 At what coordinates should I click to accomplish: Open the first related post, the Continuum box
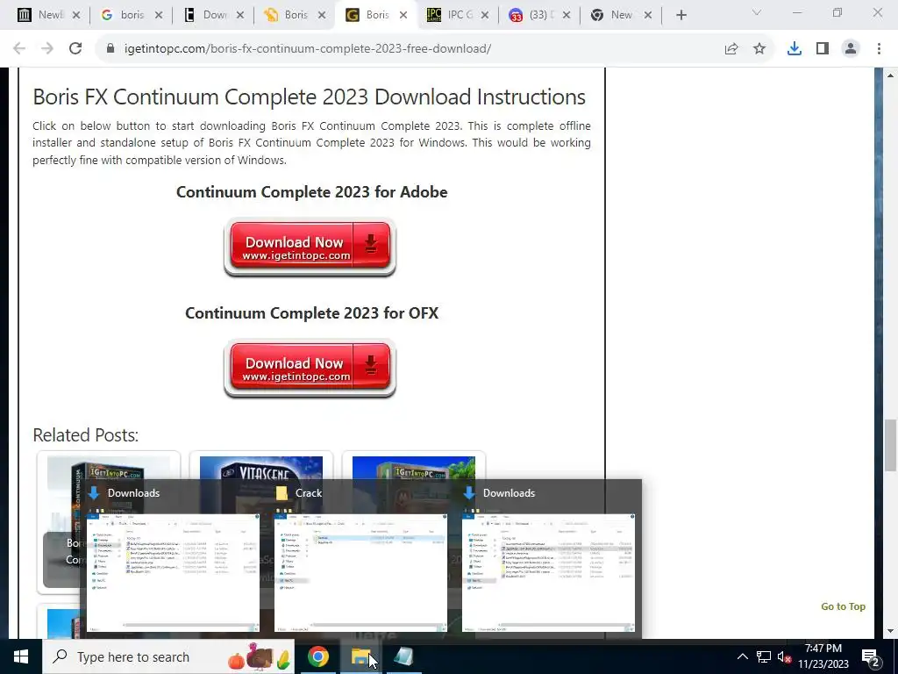[109, 468]
